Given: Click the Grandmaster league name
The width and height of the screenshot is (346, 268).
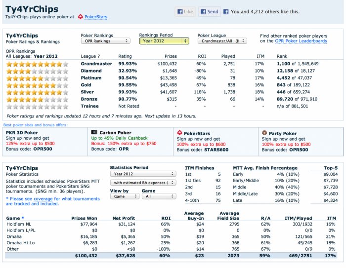Looking at the screenshot, I should point(96,64).
